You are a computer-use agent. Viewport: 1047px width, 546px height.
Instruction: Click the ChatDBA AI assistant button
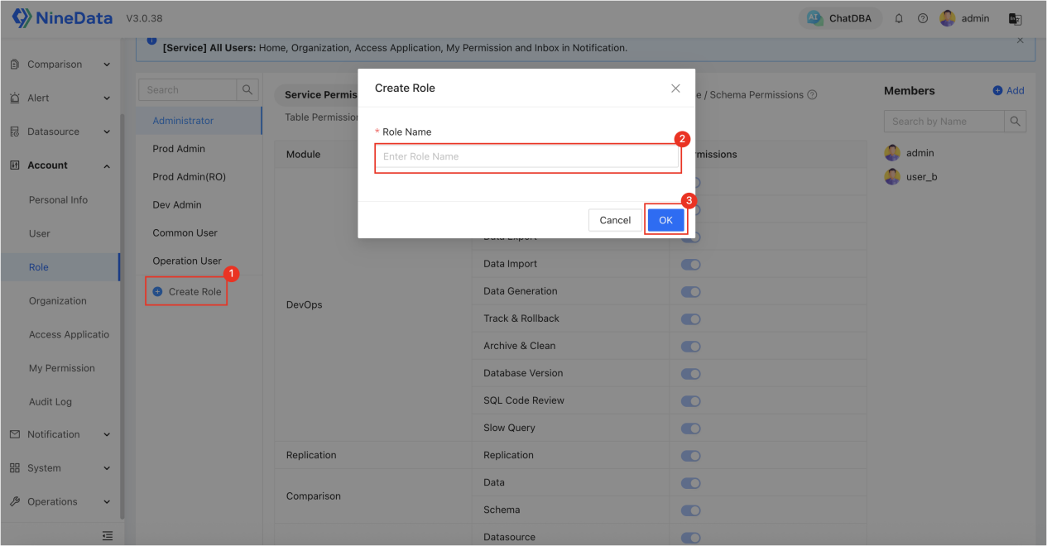(840, 18)
